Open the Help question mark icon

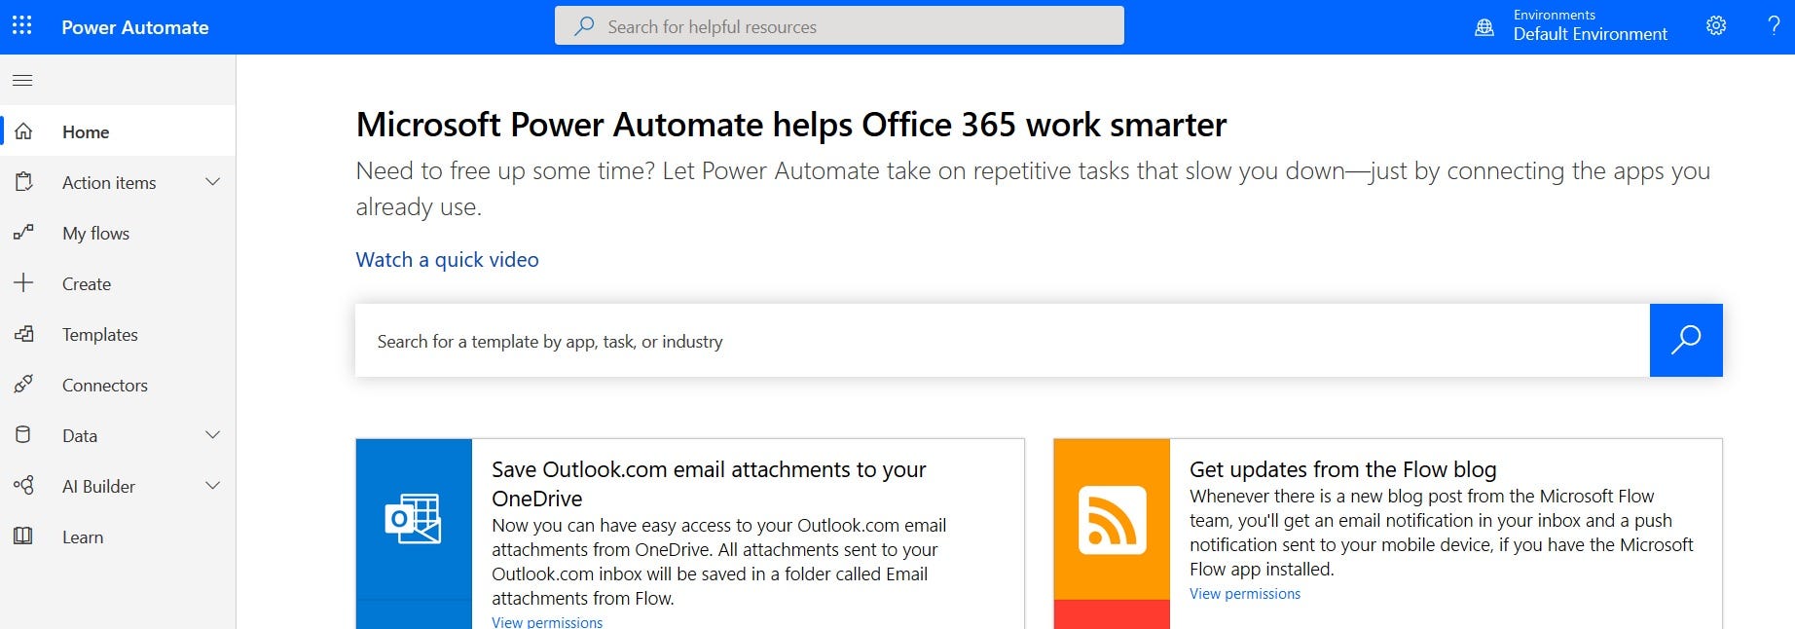click(1774, 26)
